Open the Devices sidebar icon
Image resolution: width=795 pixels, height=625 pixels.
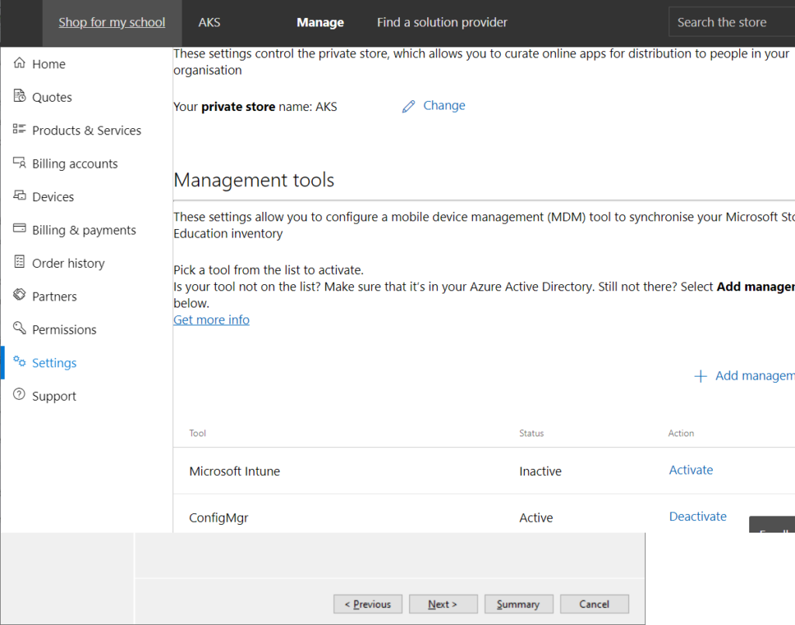(x=20, y=196)
